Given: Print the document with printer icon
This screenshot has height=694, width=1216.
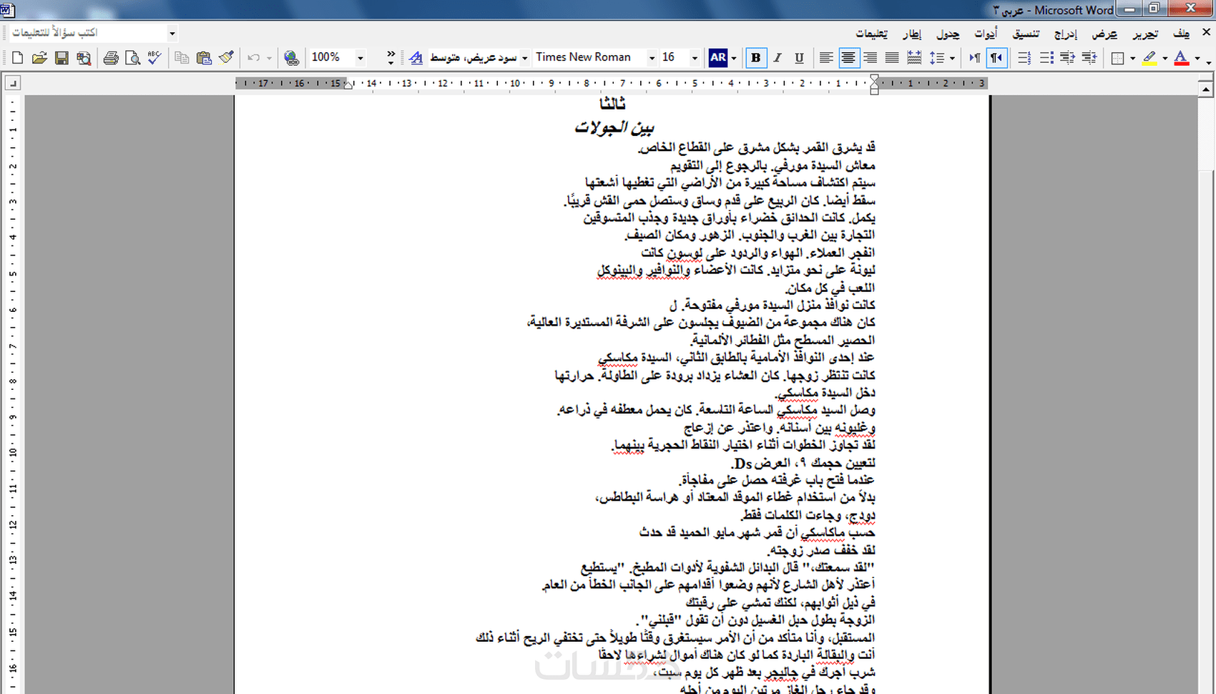Looking at the screenshot, I should tap(111, 58).
